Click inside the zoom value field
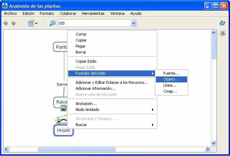Screen dimensions: 230x156 [93, 23]
